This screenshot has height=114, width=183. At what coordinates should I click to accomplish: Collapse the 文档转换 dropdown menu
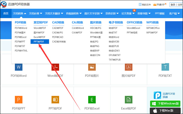point(20,14)
